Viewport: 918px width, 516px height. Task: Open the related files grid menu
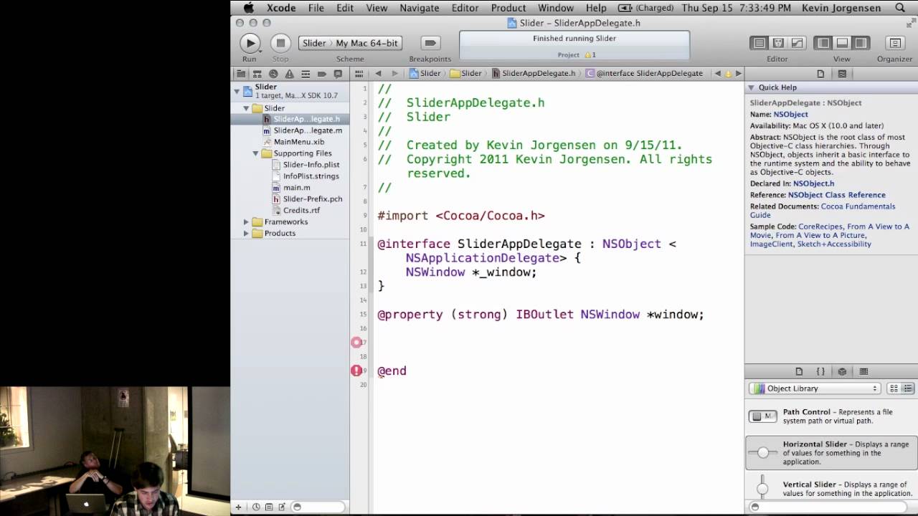pyautogui.click(x=359, y=74)
